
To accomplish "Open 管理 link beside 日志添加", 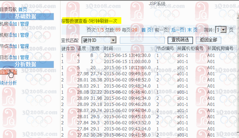I will point(24,57).
